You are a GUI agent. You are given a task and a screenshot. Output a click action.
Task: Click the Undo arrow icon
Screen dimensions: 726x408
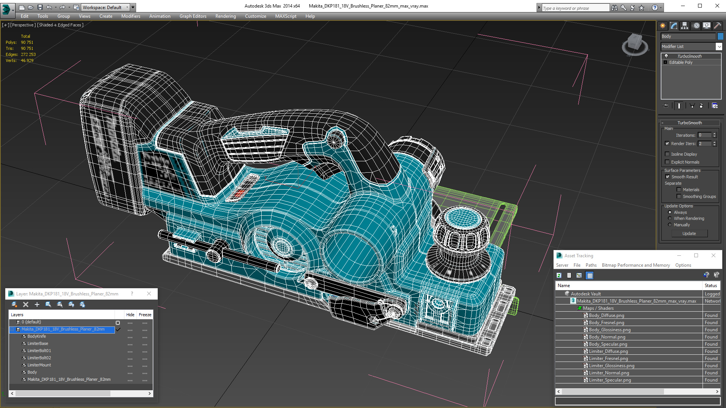coord(49,7)
